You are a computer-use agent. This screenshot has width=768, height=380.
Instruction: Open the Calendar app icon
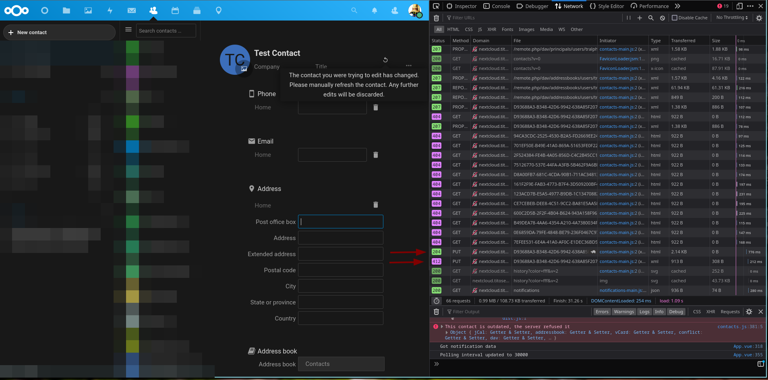[x=175, y=10]
